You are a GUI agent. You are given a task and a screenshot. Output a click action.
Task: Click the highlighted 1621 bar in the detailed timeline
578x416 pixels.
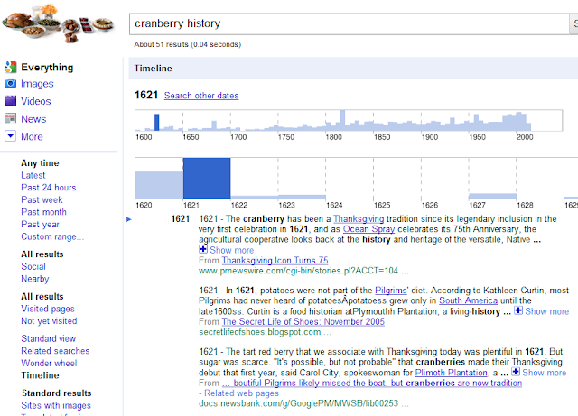tap(207, 179)
